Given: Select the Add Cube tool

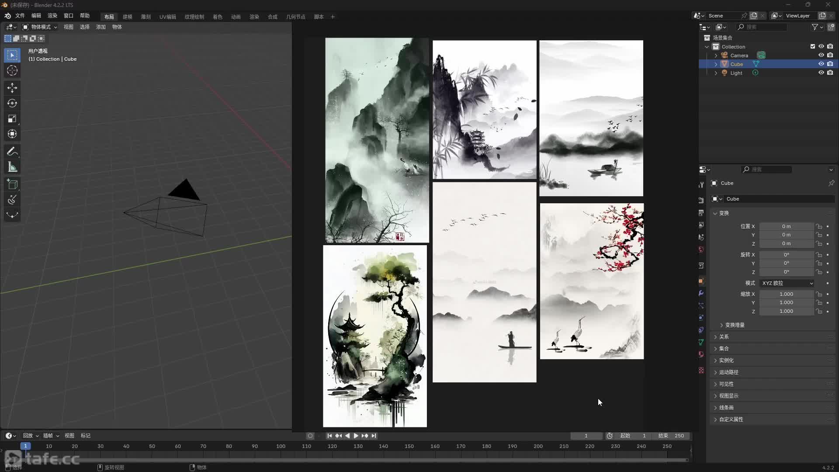Looking at the screenshot, I should click(12, 184).
